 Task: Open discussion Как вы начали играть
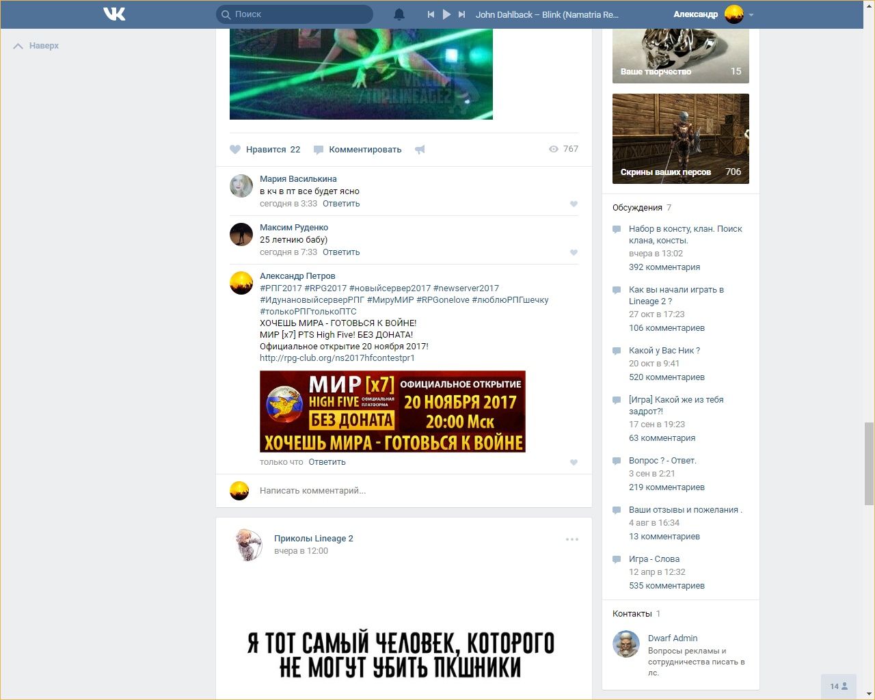click(676, 295)
